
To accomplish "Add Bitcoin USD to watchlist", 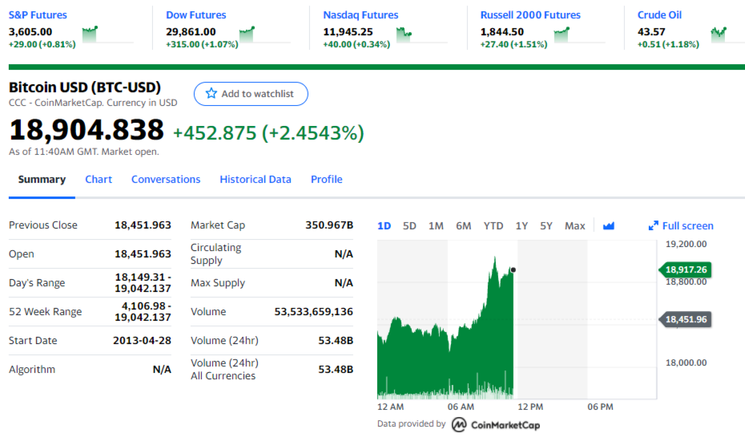I will [x=251, y=94].
